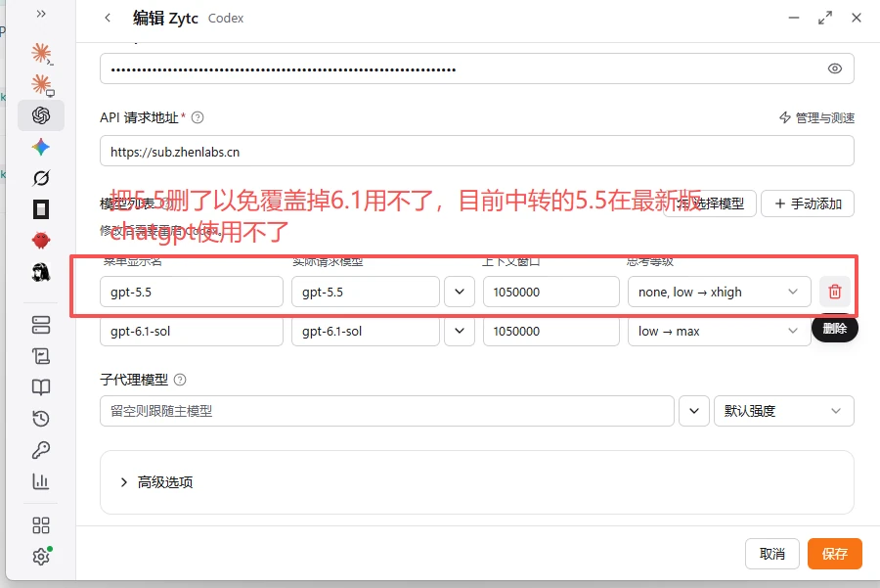The width and height of the screenshot is (880, 588).
Task: Click the 1050000 context field in gpt-6.1-sol row
Action: pos(551,331)
